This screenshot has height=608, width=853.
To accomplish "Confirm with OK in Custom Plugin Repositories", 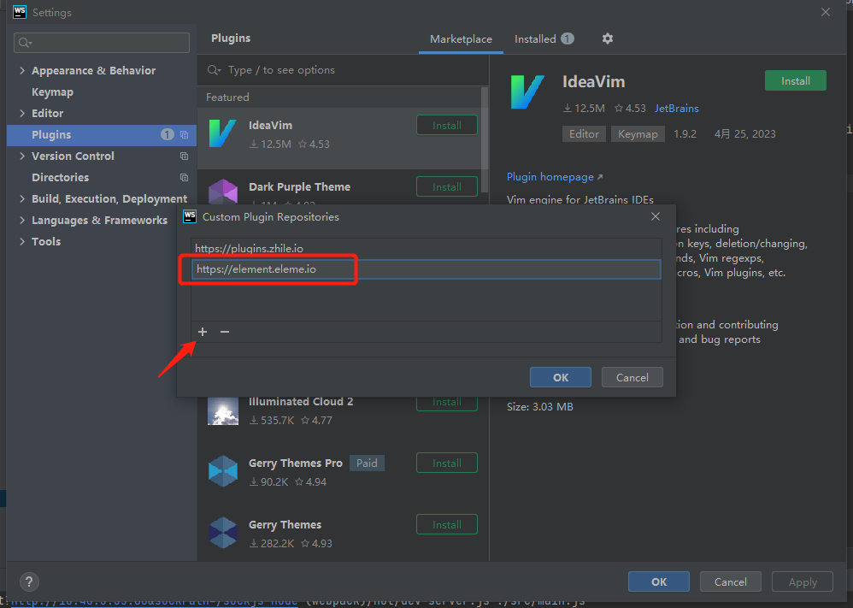I will tap(561, 377).
